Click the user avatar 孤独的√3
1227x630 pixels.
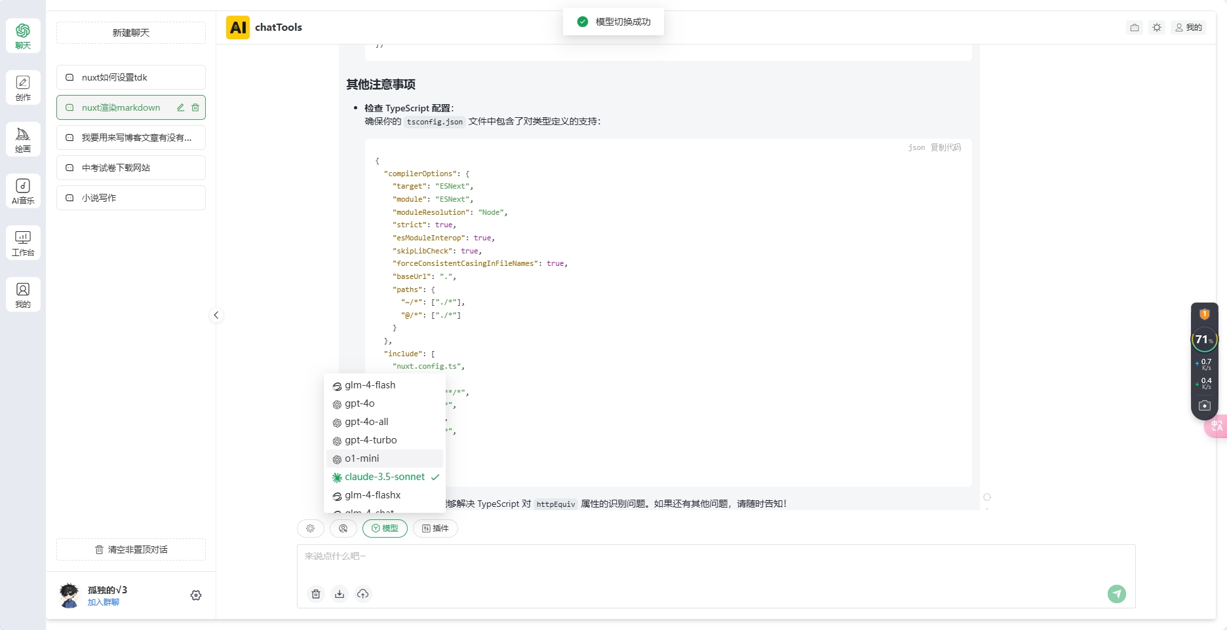(x=69, y=595)
